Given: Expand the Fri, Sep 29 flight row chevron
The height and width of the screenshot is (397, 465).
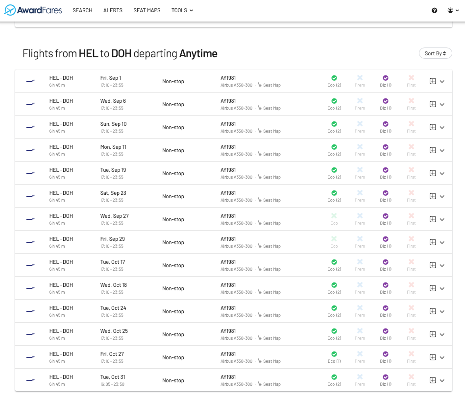Looking at the screenshot, I should point(442,242).
